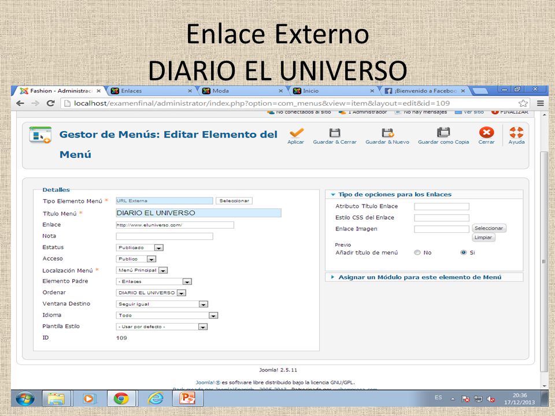555x416 pixels.
Task: Switch to the Moda browser tab
Action: [242, 91]
